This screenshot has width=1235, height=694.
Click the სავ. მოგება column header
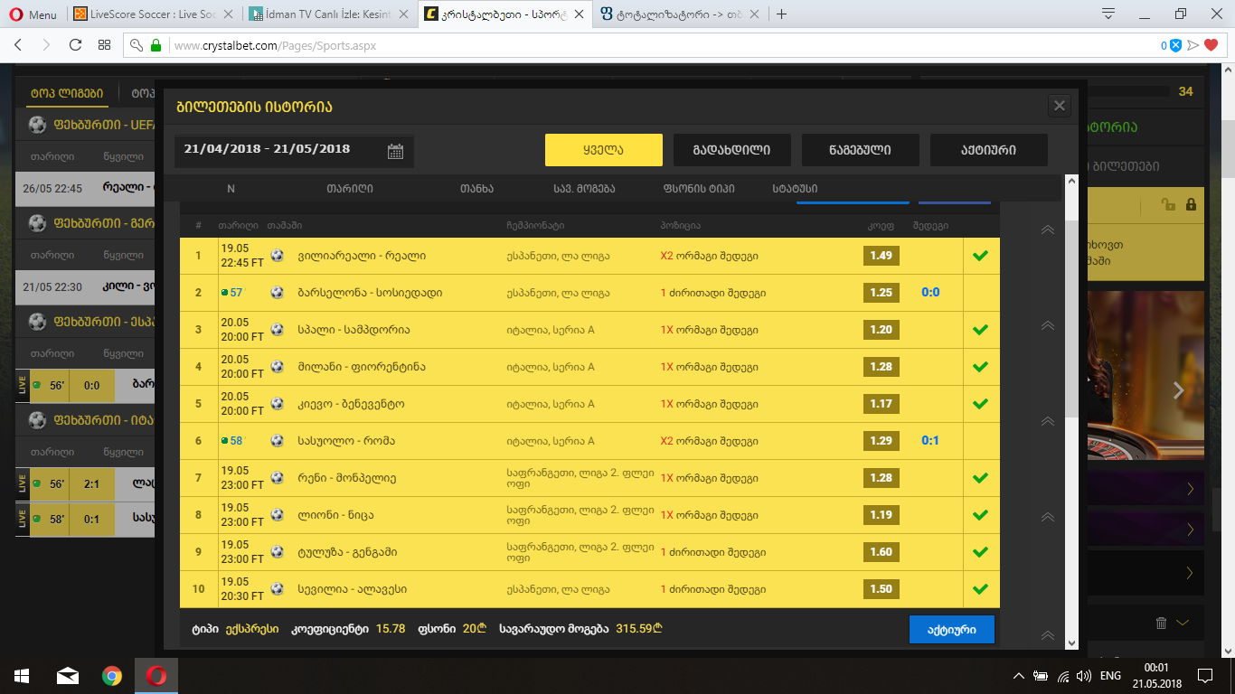[584, 189]
